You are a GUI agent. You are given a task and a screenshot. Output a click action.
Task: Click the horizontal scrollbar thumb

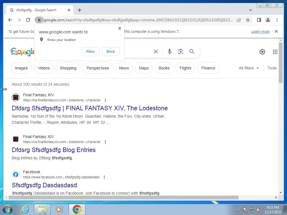coord(124,197)
